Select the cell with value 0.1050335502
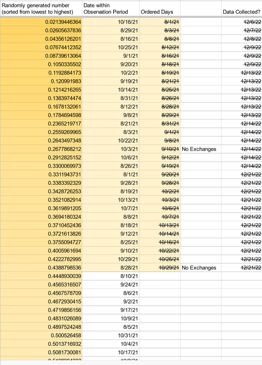The image size is (262, 365). pyautogui.click(x=41, y=64)
